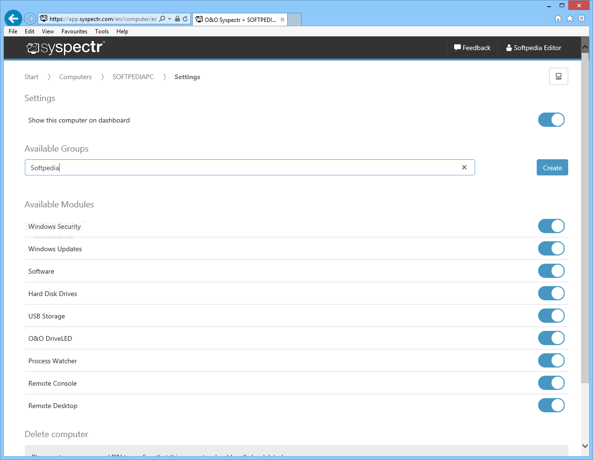Go to the SOFTPEDIAPC breadcrumb
593x460 pixels.
(x=133, y=77)
